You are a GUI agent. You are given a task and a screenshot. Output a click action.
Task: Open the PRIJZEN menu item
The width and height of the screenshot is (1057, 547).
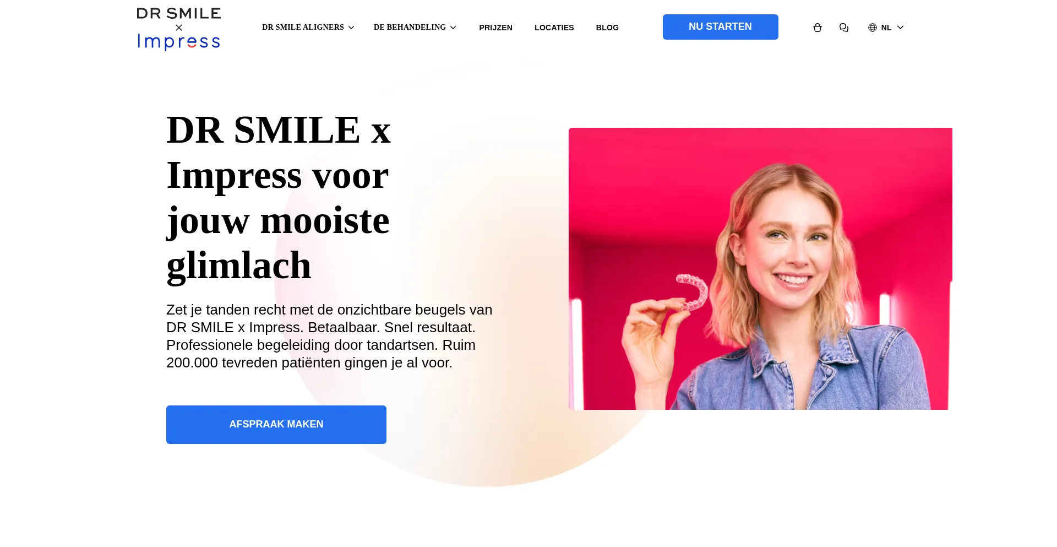point(495,28)
